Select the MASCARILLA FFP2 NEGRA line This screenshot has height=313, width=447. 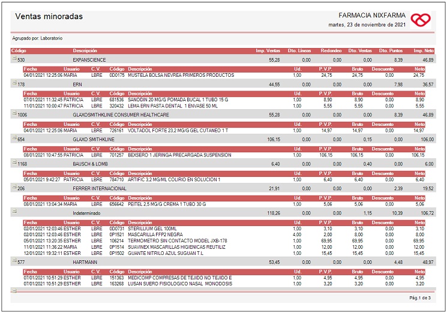(224, 234)
